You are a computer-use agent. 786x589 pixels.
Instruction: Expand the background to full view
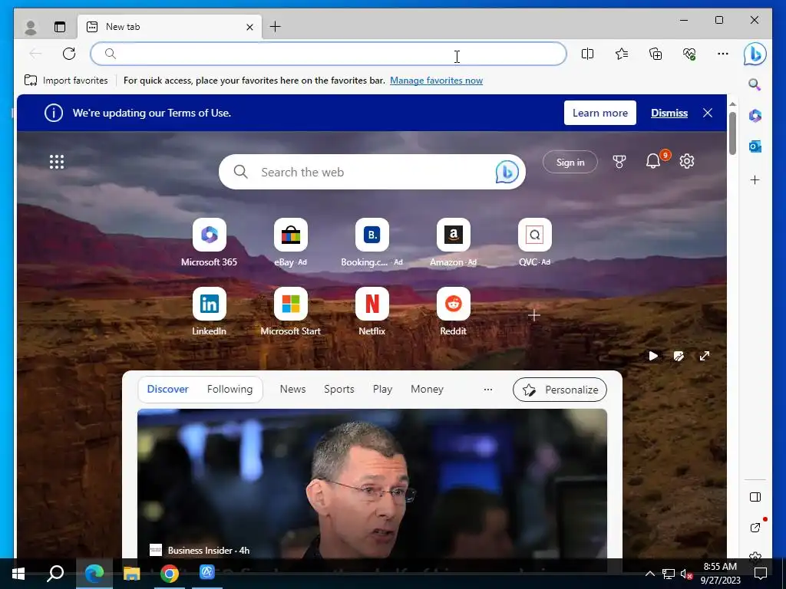click(x=705, y=356)
